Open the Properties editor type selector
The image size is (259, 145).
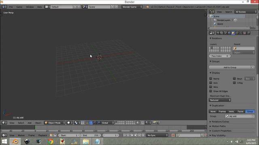click(212, 33)
